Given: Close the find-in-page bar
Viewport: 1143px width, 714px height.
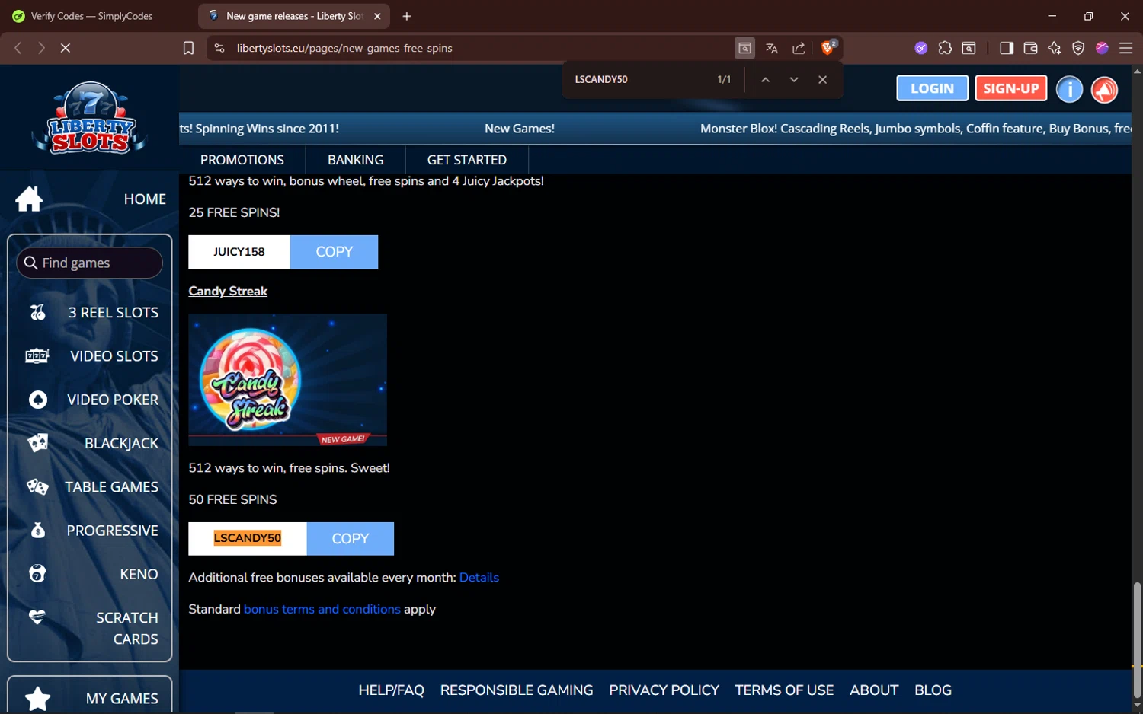Looking at the screenshot, I should pyautogui.click(x=822, y=80).
